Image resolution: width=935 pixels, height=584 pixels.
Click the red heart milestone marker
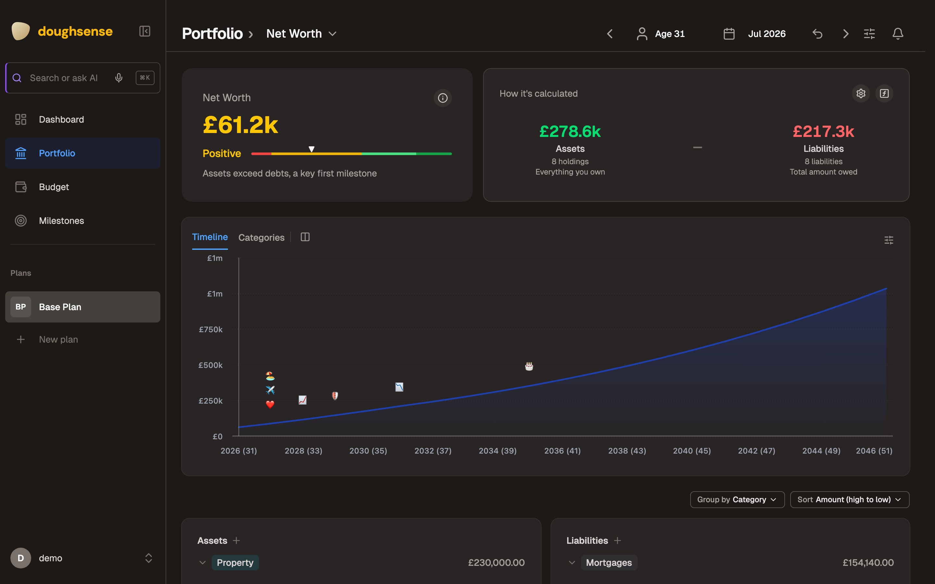tap(270, 404)
